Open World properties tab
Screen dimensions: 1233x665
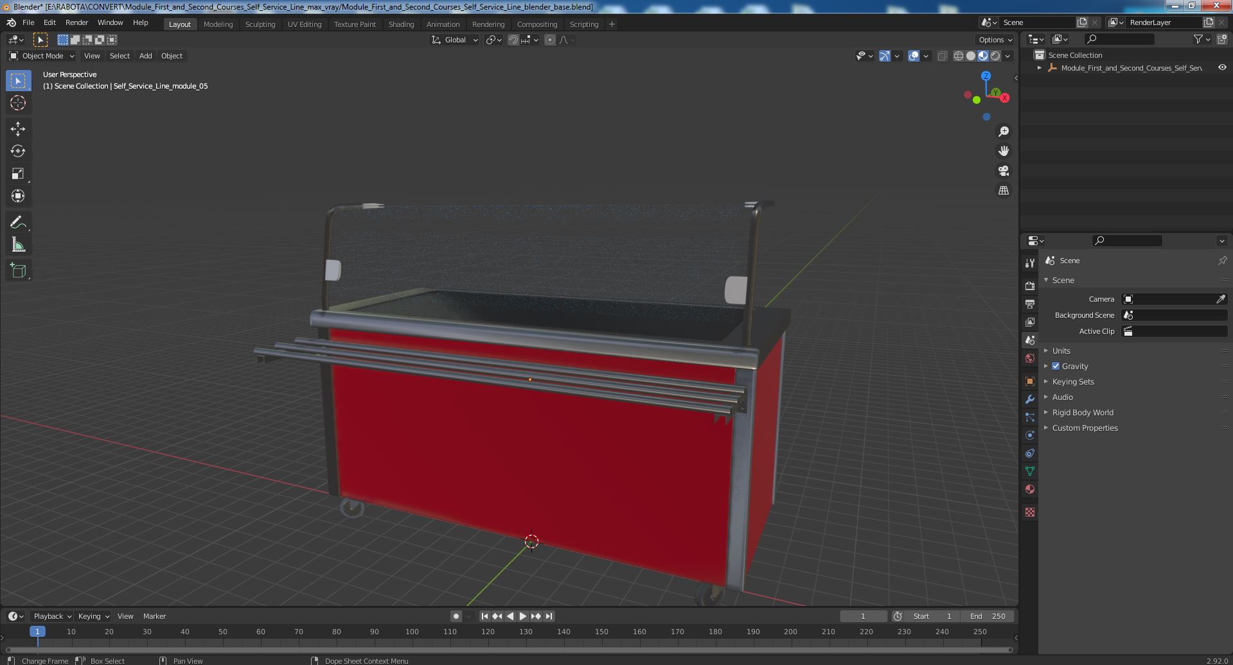click(1030, 358)
